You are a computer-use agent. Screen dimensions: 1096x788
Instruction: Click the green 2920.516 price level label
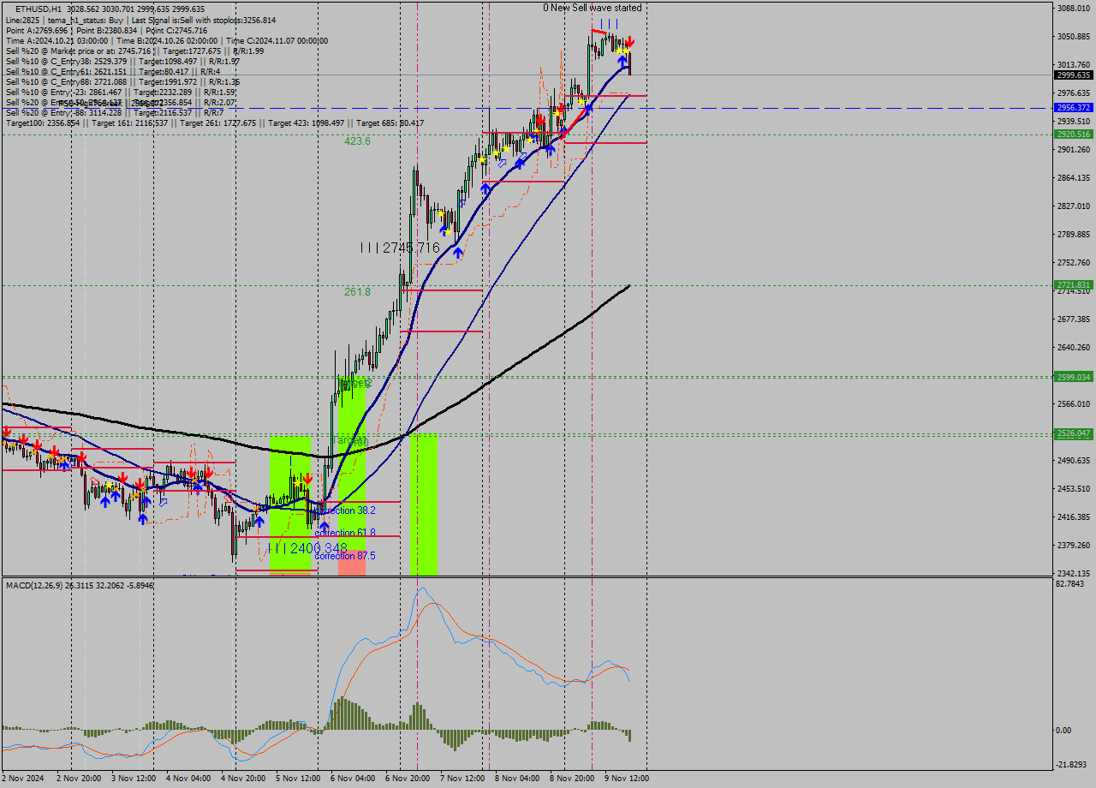pos(1074,134)
